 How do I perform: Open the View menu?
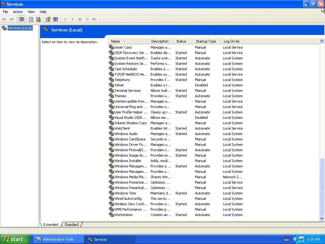tap(31, 12)
